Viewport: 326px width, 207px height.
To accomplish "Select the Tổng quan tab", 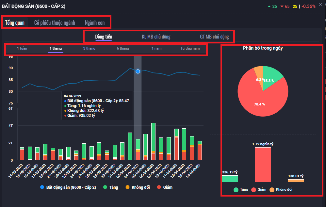I will tap(15, 23).
